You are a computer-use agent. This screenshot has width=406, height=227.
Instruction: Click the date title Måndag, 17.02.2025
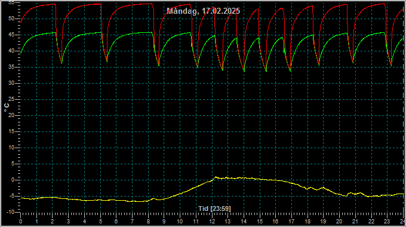[203, 11]
